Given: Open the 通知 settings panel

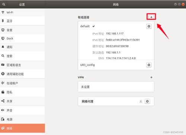Looking at the screenshot, I should pos(22,47).
